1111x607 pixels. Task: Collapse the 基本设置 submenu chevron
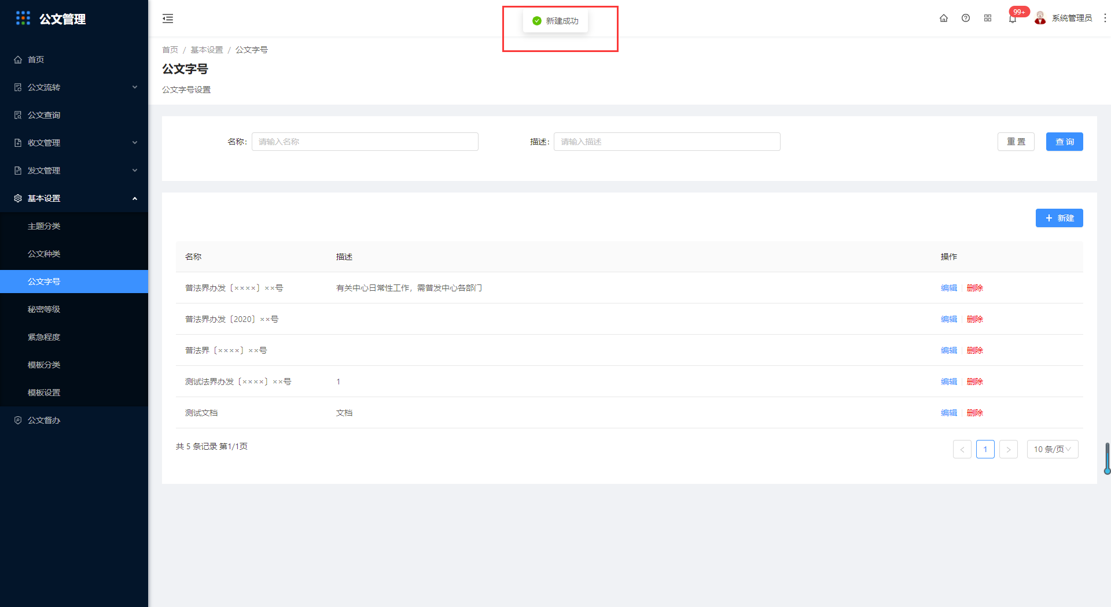pos(135,198)
